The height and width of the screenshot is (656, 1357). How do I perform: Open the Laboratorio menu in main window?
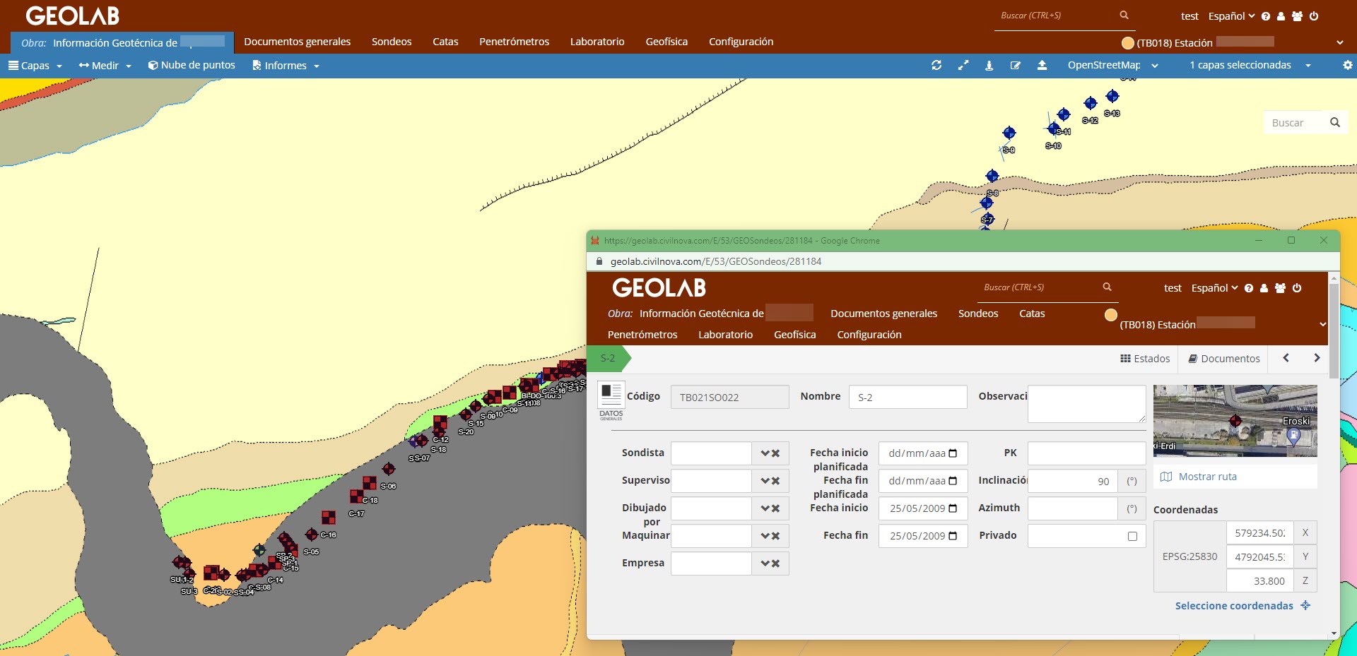coord(597,42)
